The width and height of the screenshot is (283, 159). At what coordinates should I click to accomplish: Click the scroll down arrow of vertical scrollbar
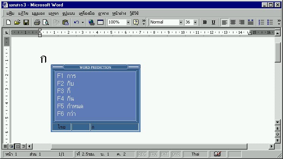tap(278, 122)
